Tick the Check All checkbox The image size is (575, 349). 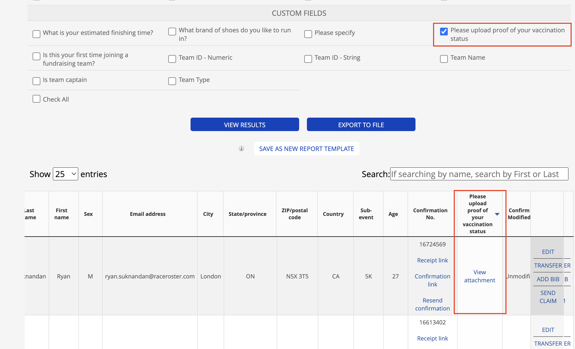tap(36, 99)
